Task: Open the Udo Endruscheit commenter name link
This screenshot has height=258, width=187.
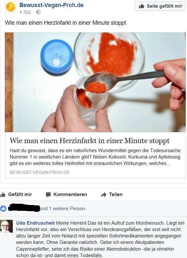Action: 35,223
